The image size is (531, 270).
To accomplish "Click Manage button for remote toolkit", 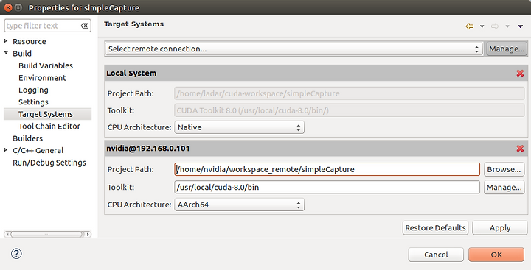I will 504,187.
